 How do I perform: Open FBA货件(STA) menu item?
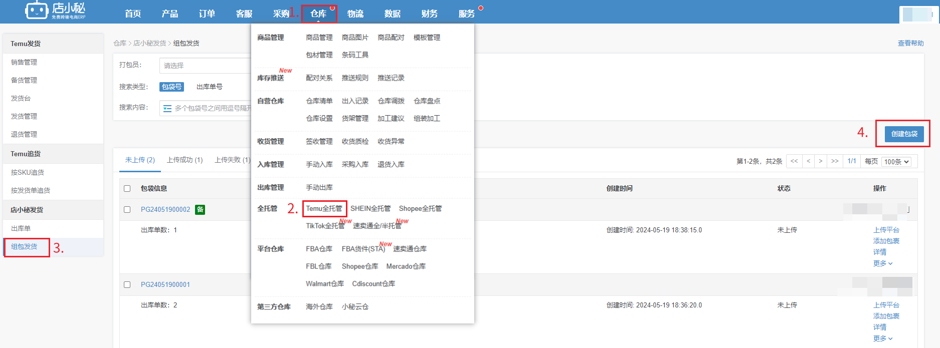point(363,249)
